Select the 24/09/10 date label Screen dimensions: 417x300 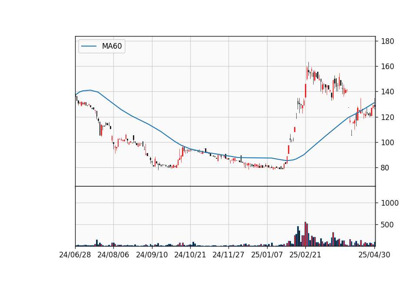152,255
